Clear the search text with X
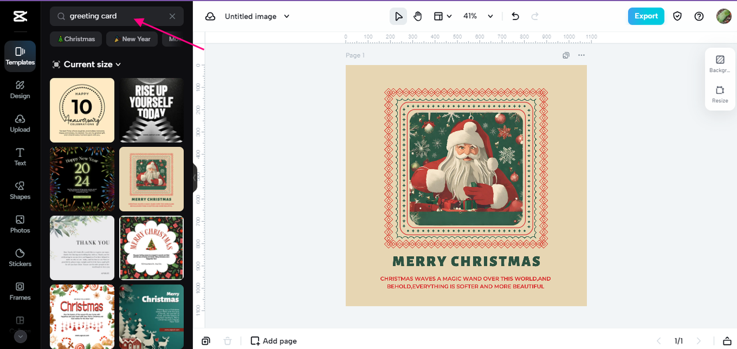 click(x=172, y=16)
